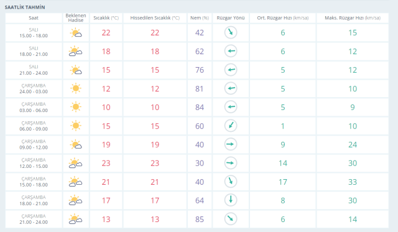Click wind direction arrow for SALI 21.00 - 24.00
The width and height of the screenshot is (398, 232).
231,70
